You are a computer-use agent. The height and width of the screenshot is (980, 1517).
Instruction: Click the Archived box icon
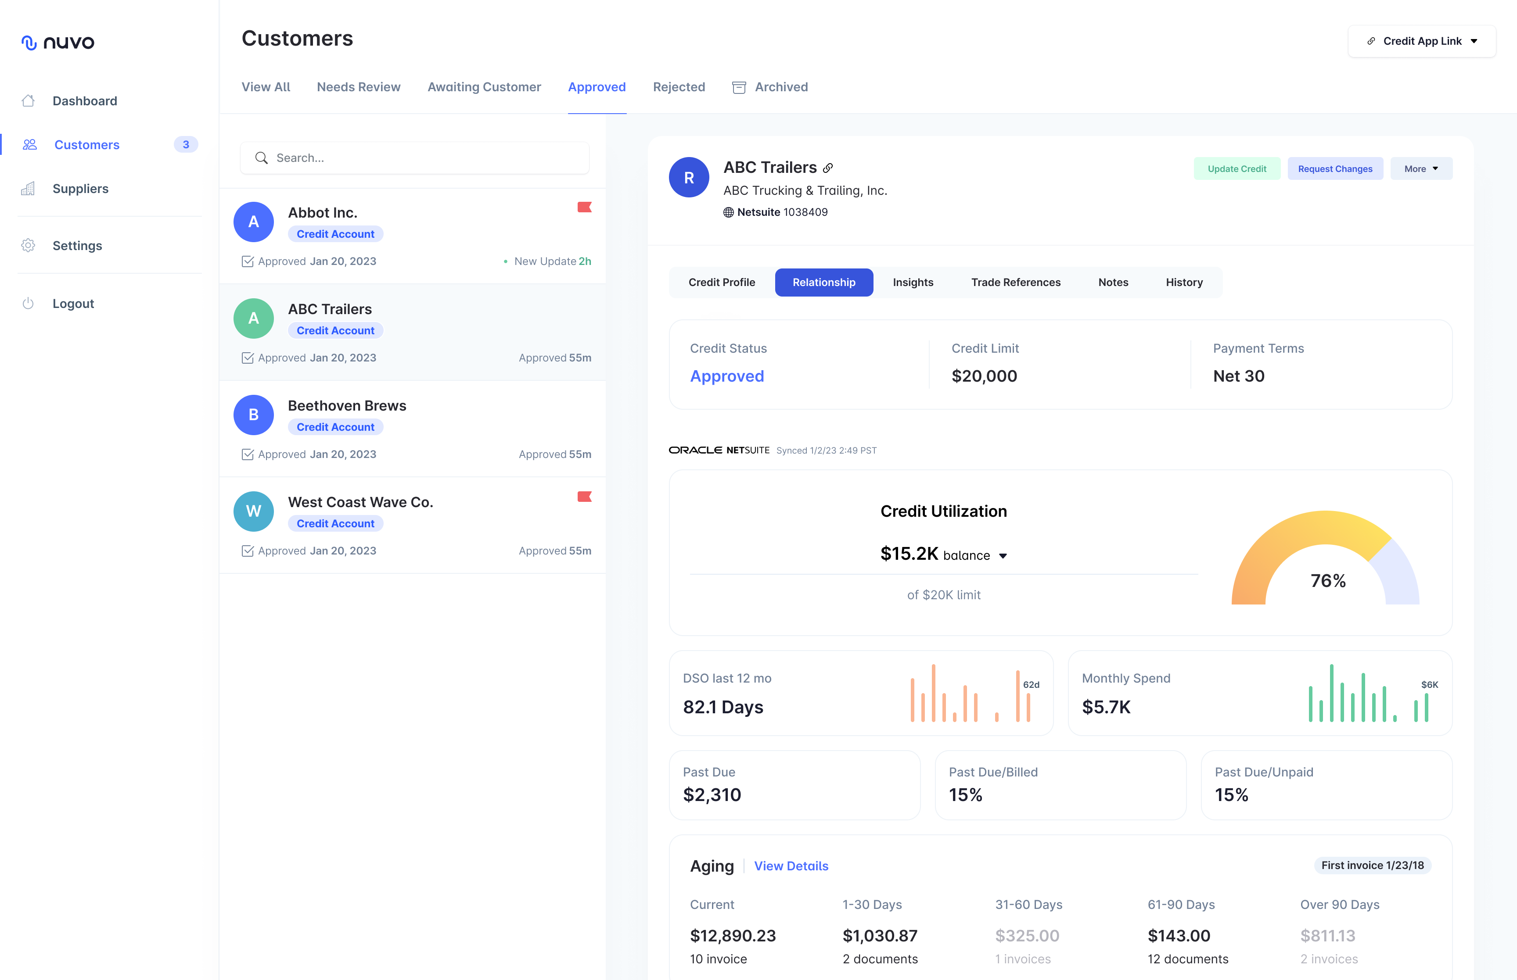[x=738, y=88]
